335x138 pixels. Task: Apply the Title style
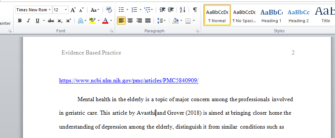pos(325,15)
